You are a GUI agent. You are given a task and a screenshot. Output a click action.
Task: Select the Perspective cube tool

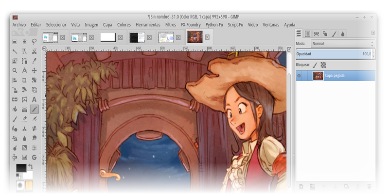[x=34, y=90]
